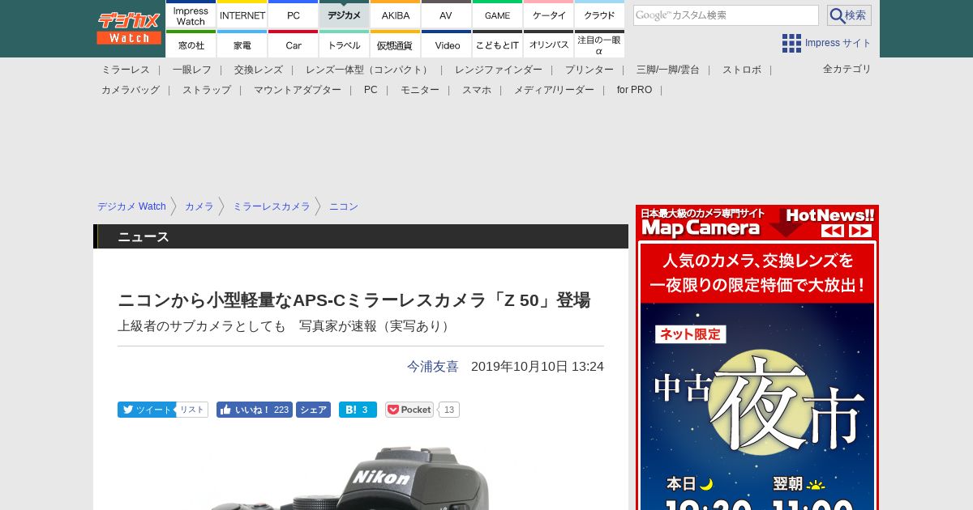Viewport: 973px width, 510px height.
Task: Click the MapCamera previous arrow button
Action: 833,231
